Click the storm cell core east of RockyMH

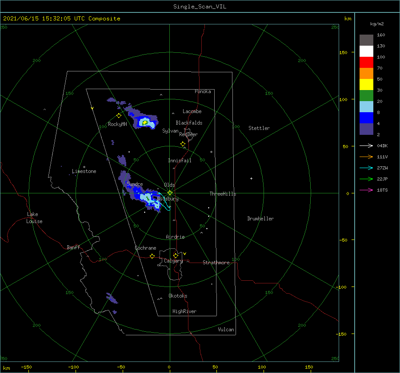coord(145,123)
